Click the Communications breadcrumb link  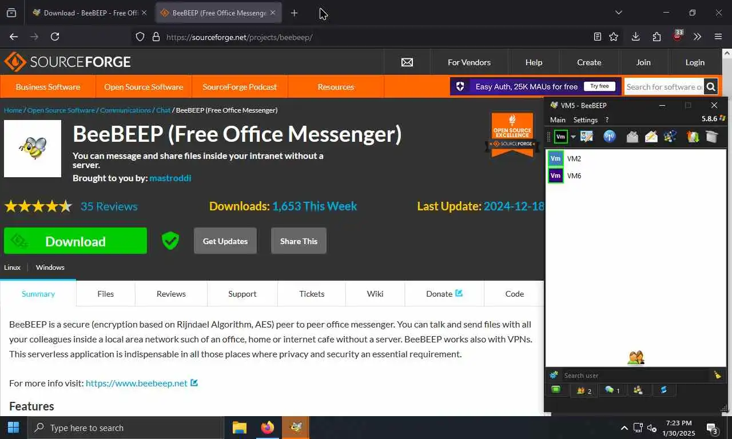point(125,110)
